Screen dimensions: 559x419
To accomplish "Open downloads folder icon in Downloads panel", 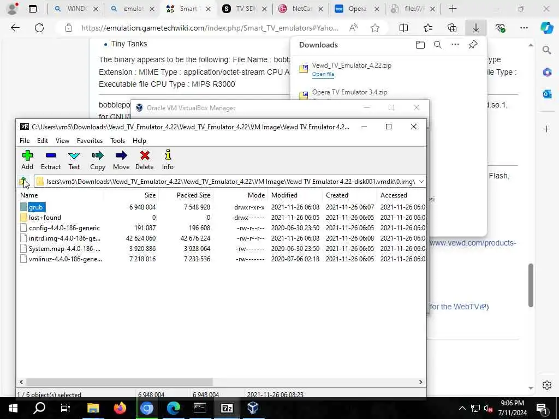I will point(420,45).
